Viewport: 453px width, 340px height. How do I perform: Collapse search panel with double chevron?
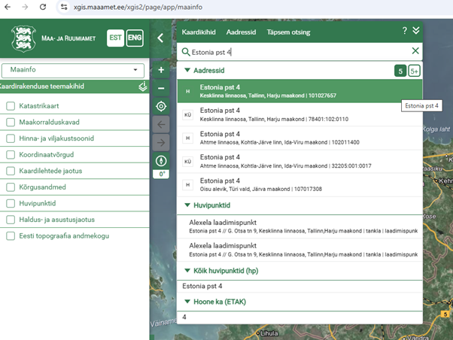[x=415, y=31]
